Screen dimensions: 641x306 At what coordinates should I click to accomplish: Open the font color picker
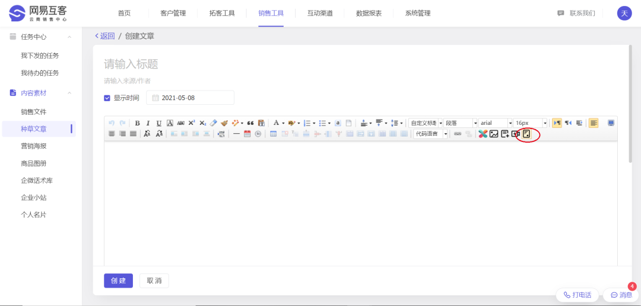click(x=276, y=123)
